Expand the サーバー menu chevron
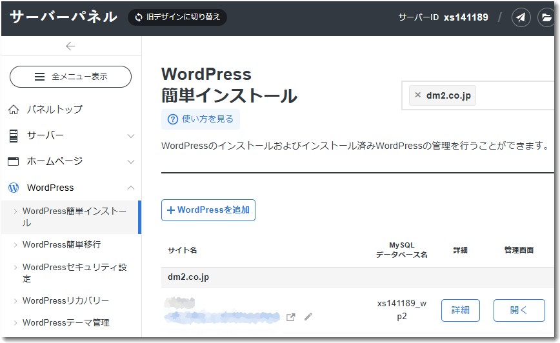The width and height of the screenshot is (560, 343). (131, 136)
